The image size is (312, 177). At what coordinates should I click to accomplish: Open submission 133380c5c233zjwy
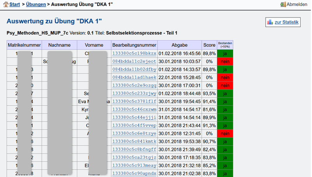134,94
